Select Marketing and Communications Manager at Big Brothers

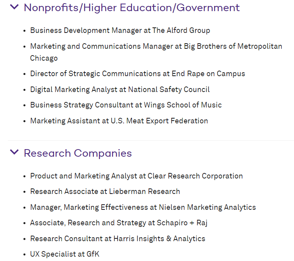click(x=156, y=52)
